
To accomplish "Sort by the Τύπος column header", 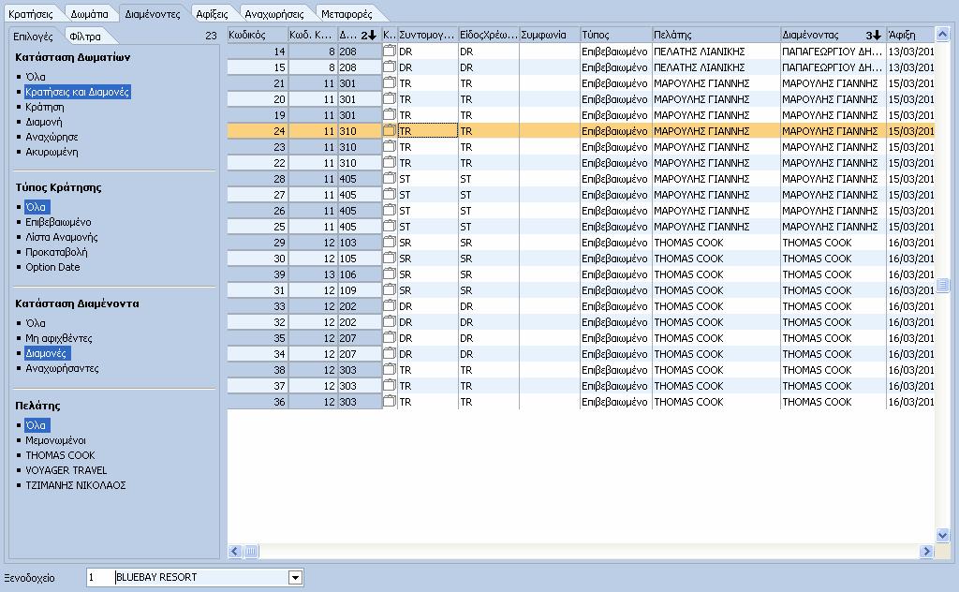I will [x=616, y=35].
